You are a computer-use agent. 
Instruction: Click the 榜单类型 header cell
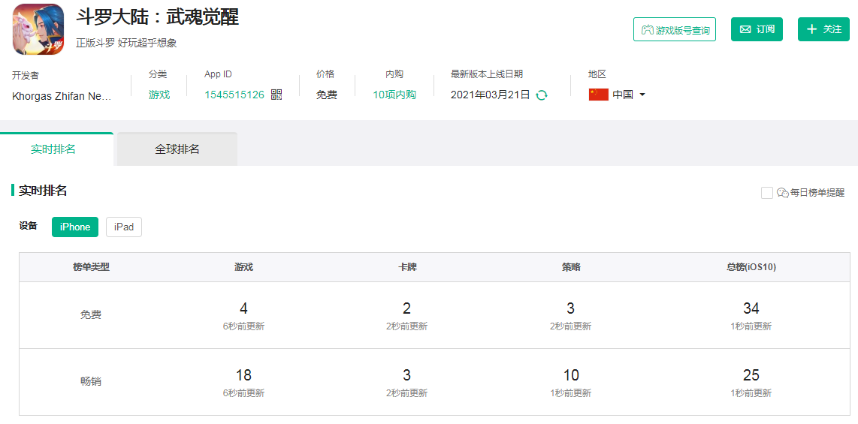pyautogui.click(x=91, y=267)
